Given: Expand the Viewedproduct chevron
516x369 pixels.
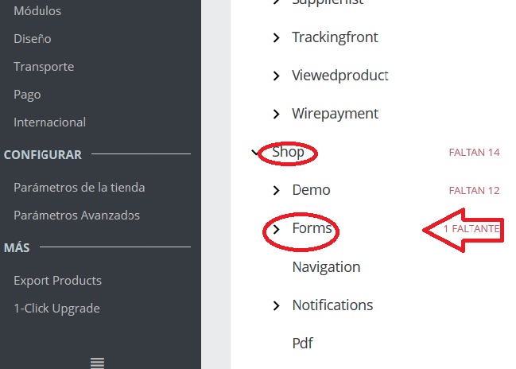Looking at the screenshot, I should tap(276, 76).
